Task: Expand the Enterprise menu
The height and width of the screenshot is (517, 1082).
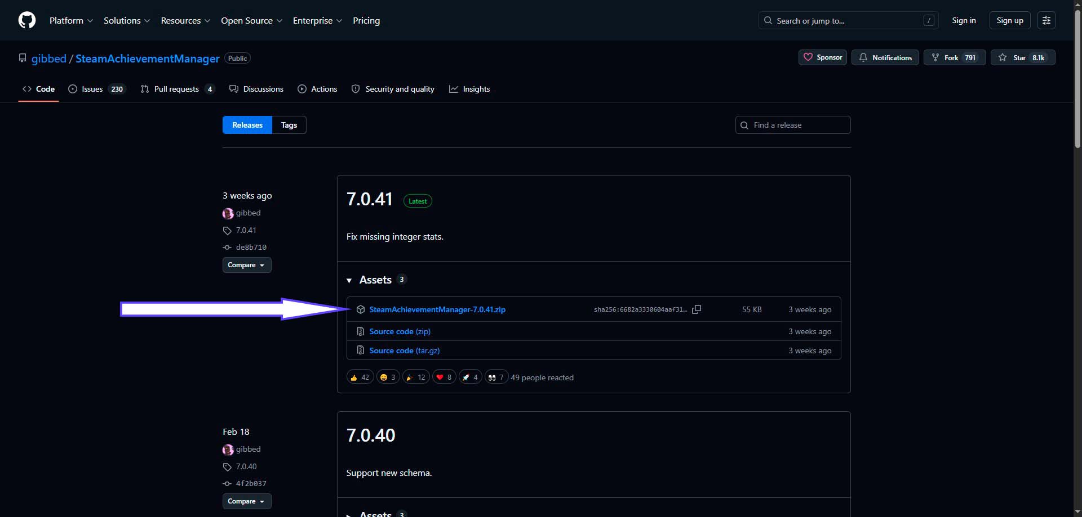Action: (317, 20)
